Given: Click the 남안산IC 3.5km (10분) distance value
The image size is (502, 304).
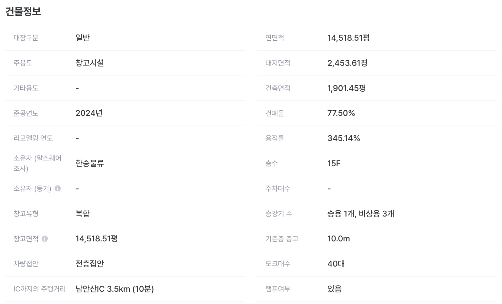Looking at the screenshot, I should [115, 289].
